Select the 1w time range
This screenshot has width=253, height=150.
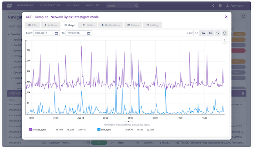point(204,33)
